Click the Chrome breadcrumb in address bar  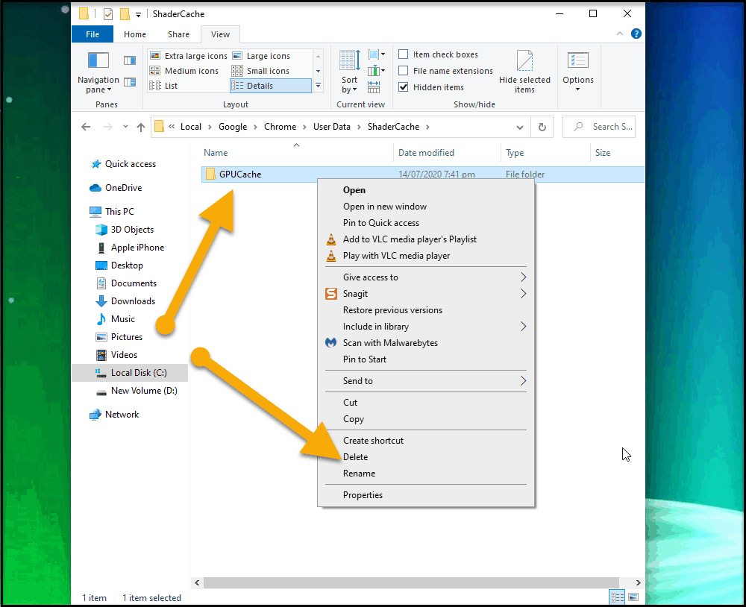pos(280,127)
